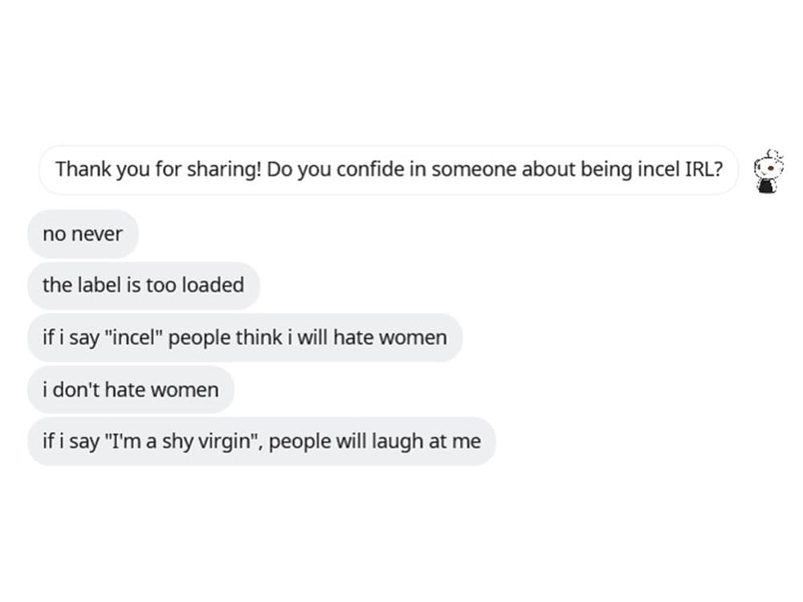Click "the label is too loaded" message
The image size is (803, 602).
[143, 285]
